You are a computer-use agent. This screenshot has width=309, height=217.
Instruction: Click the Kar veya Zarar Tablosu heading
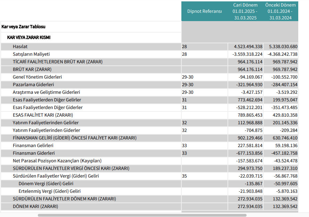[x=23, y=27]
